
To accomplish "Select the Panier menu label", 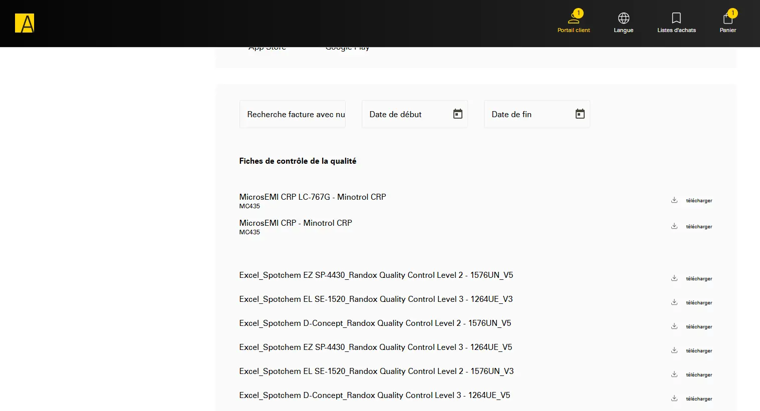I will pos(728,30).
